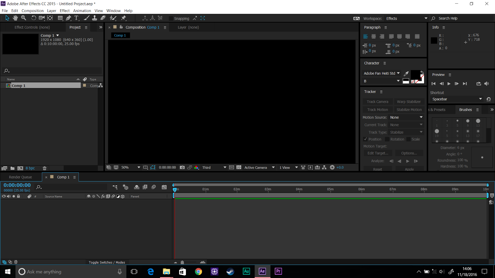
Task: Select the Puppet Pin tool
Action: 124,18
